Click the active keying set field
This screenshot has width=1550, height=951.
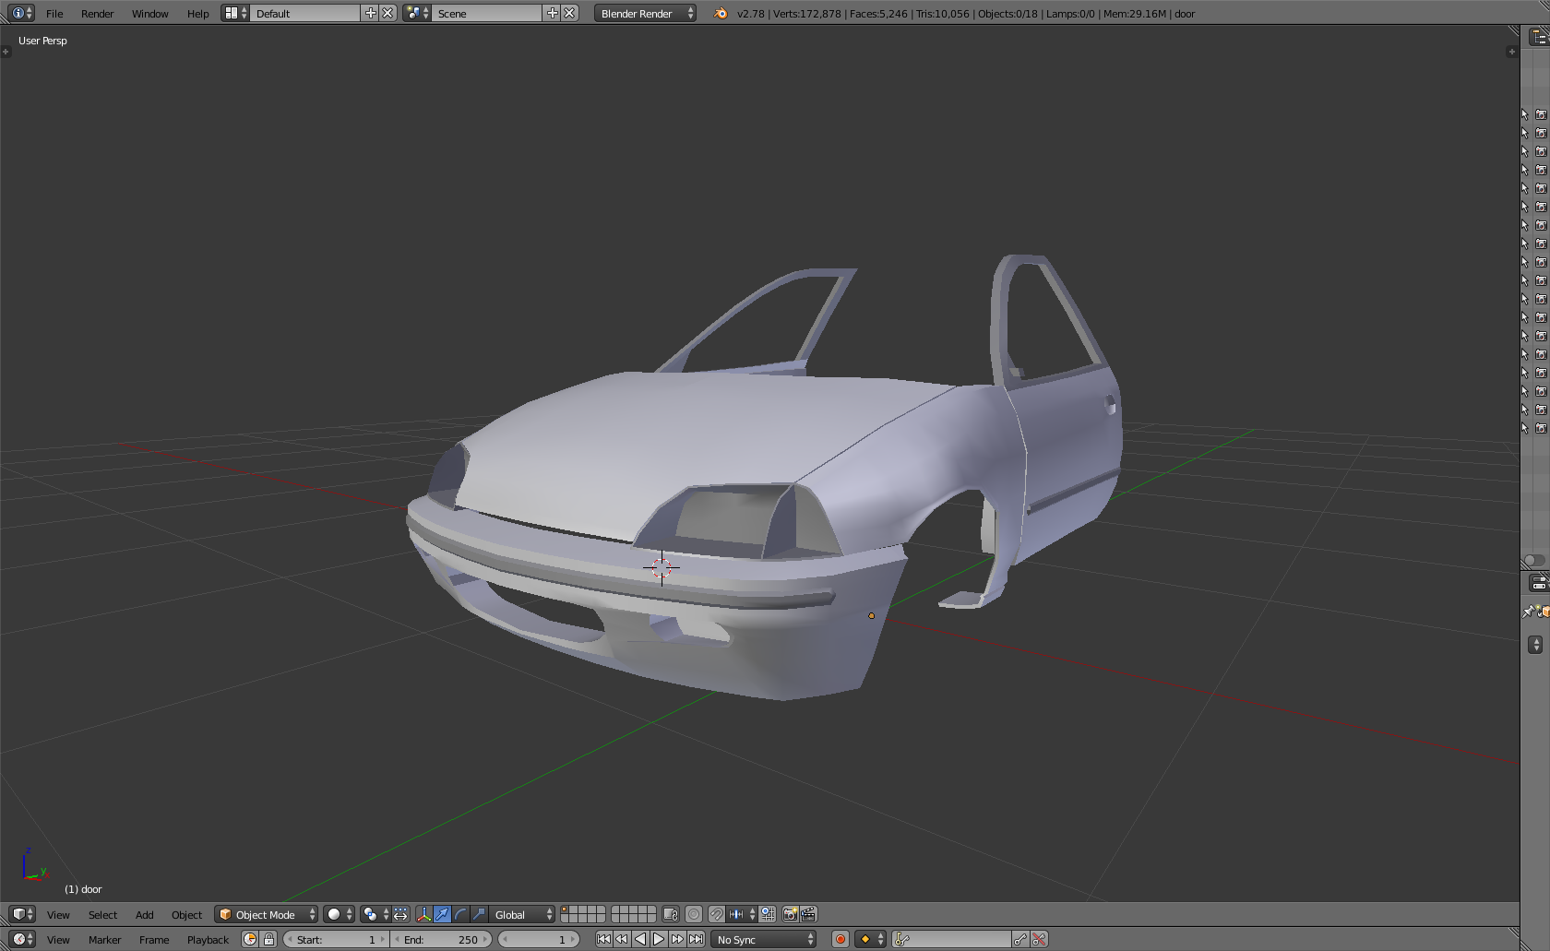pos(951,939)
